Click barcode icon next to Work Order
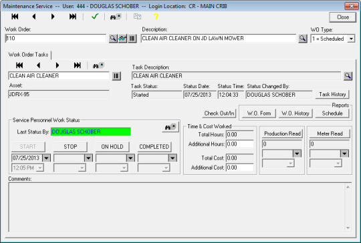Screen dimensions: 361x243 click(x=132, y=39)
